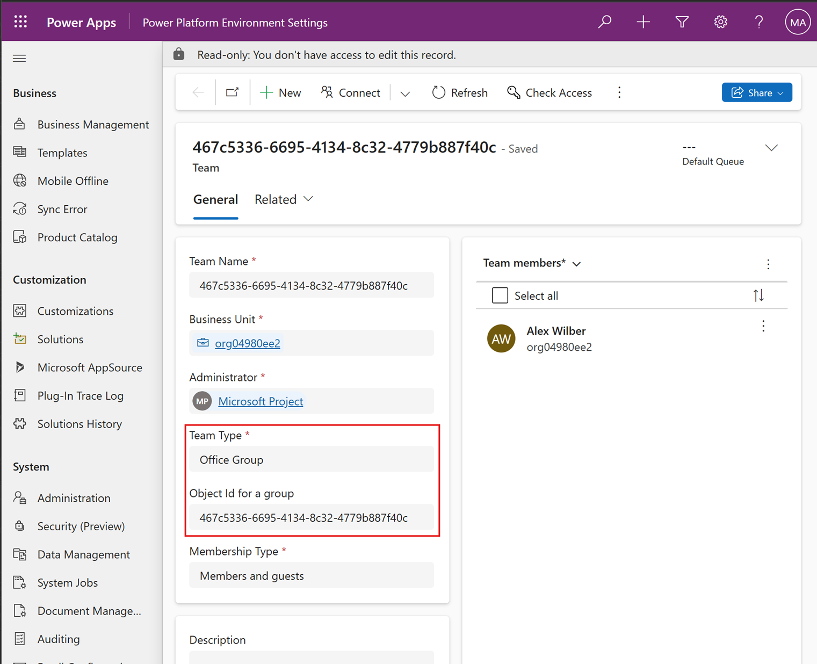Click Alex Wilber's AW avatar
Viewport: 817px width, 664px height.
pyautogui.click(x=501, y=338)
